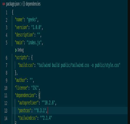Click line number 1 in the gutter
The width and height of the screenshot is (130, 124).
coord(6,12)
